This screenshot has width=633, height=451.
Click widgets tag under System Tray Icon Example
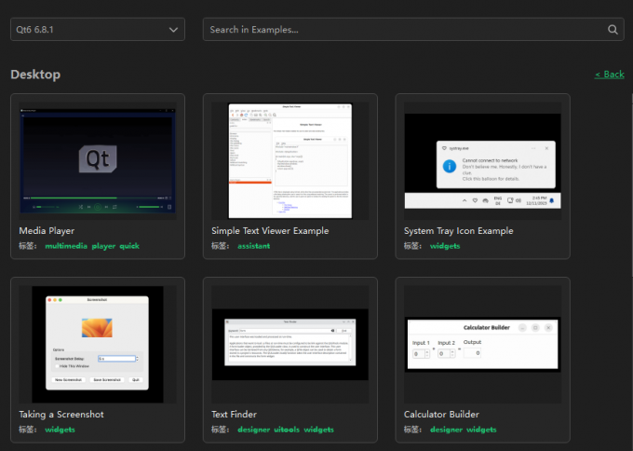coord(445,246)
